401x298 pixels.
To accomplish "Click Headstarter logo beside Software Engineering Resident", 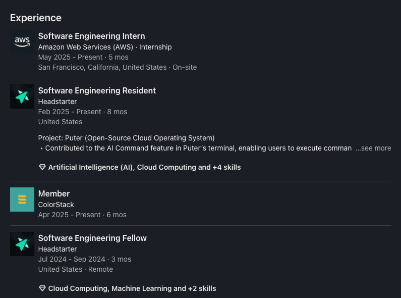I will click(22, 96).
